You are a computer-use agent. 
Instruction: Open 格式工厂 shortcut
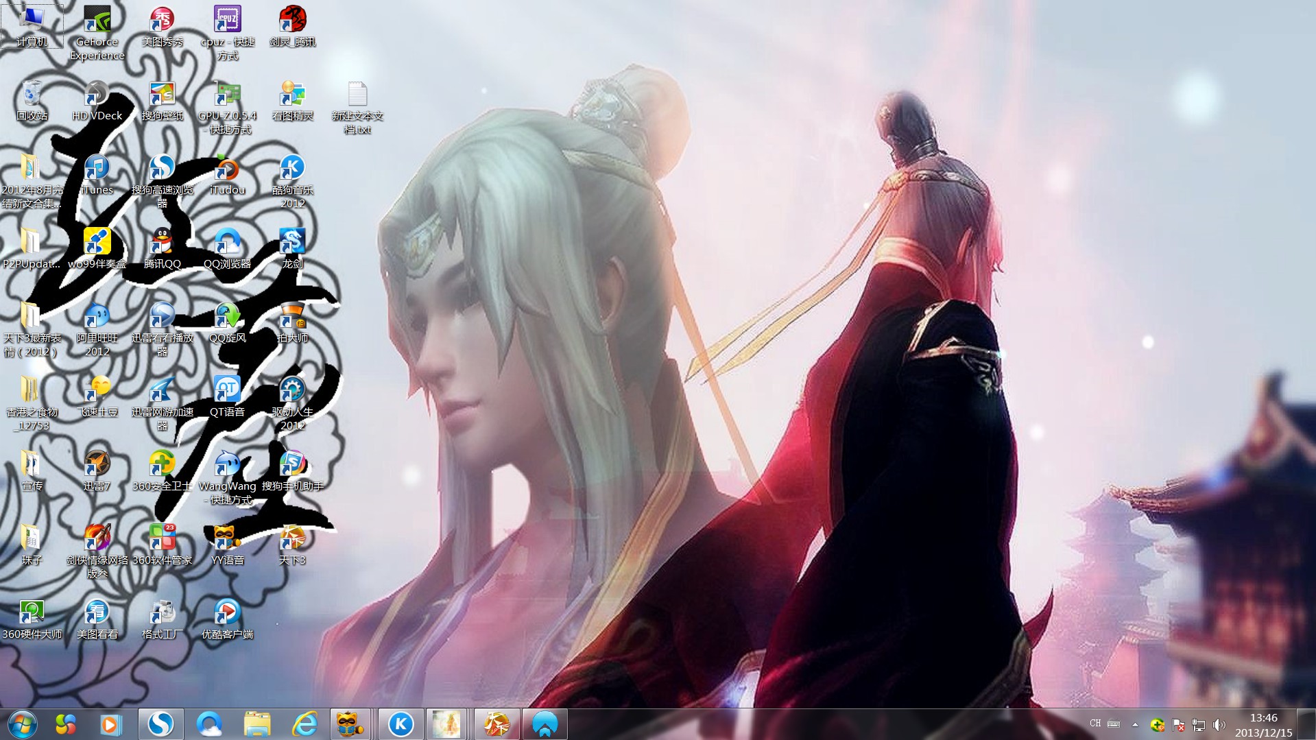163,619
